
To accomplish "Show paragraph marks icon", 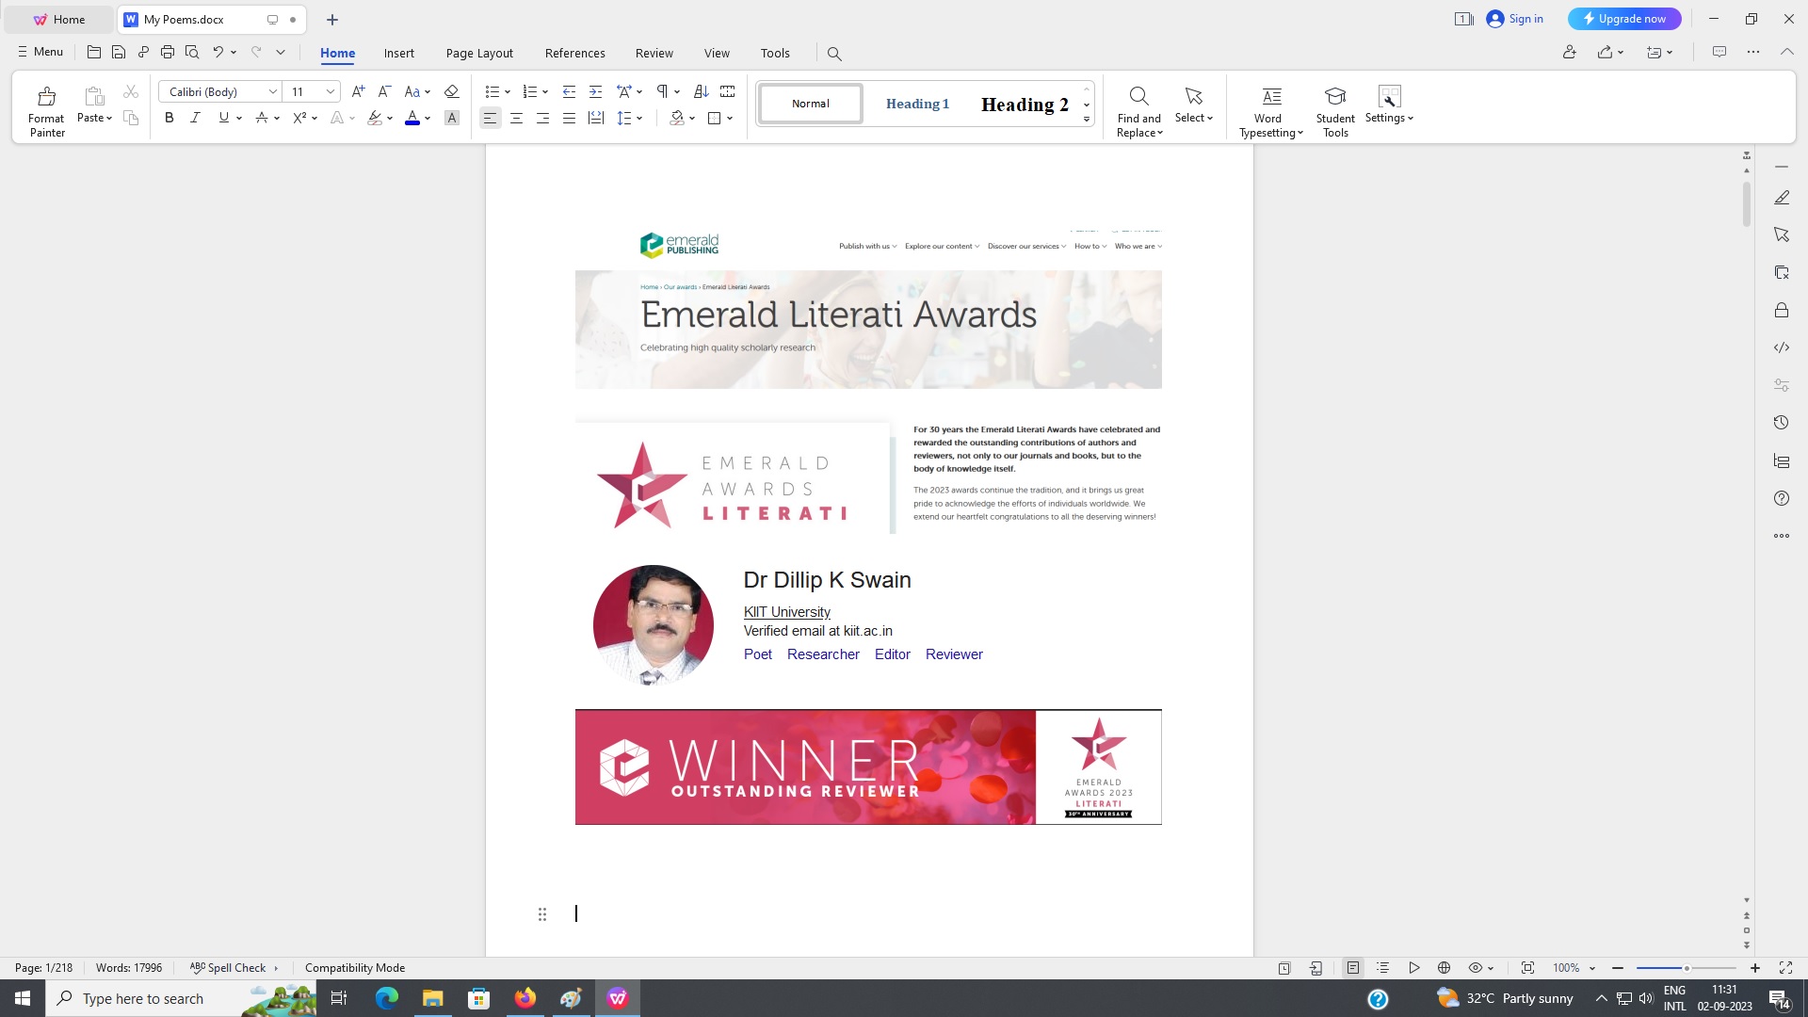I will (662, 91).
